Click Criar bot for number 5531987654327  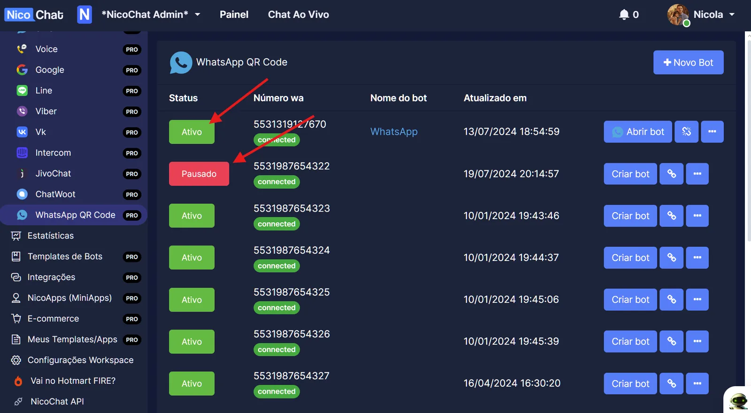(630, 383)
